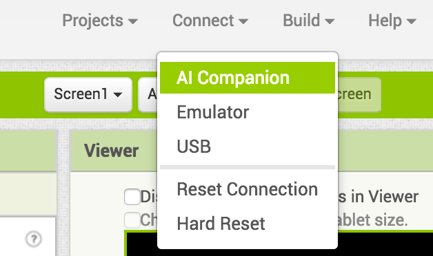Enable the tablet size preview checkbox
This screenshot has width=433, height=256.
[x=132, y=220]
